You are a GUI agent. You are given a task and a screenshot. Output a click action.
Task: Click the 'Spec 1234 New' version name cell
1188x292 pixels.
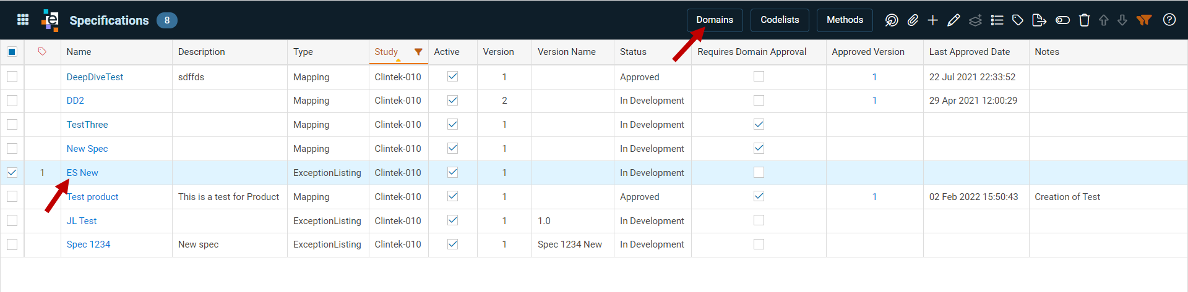pos(569,244)
